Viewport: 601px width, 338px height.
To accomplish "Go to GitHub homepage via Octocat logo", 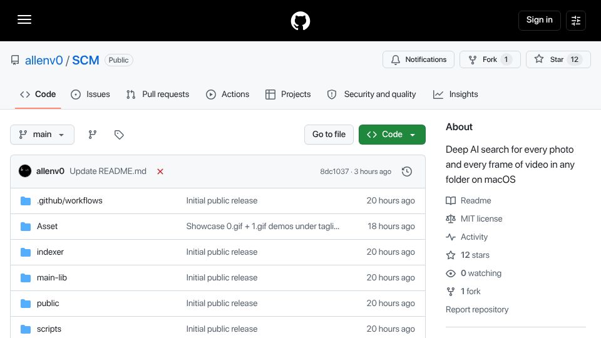I will [300, 21].
